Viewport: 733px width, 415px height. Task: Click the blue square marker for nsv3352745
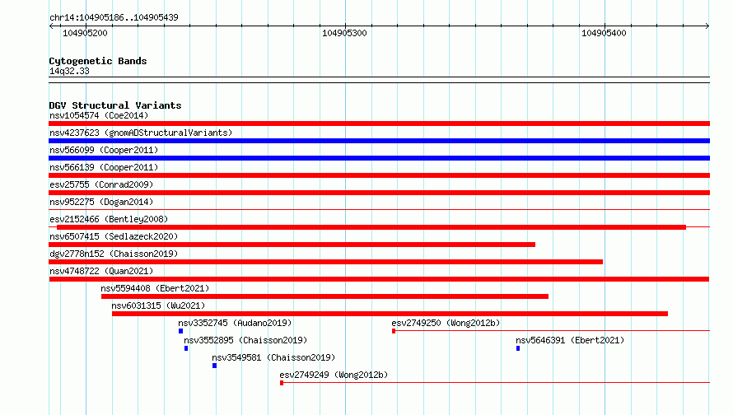click(x=181, y=331)
